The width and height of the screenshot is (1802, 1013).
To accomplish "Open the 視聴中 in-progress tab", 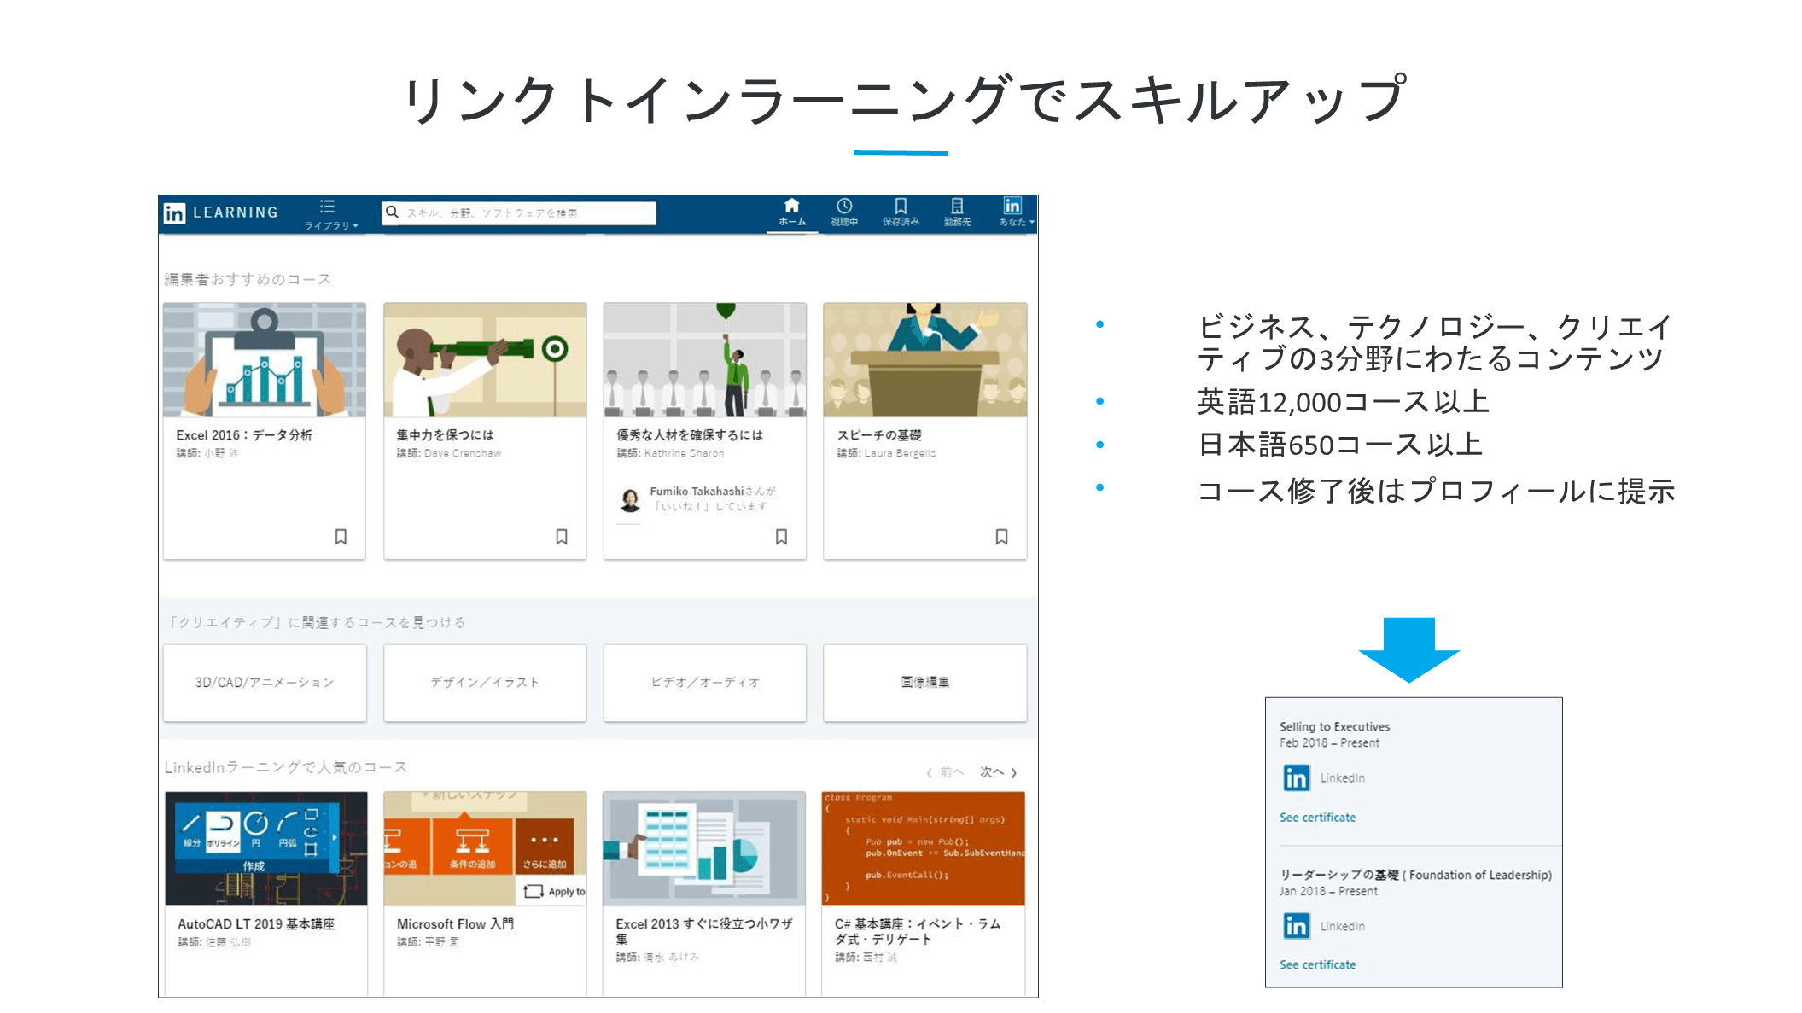I will pos(844,212).
